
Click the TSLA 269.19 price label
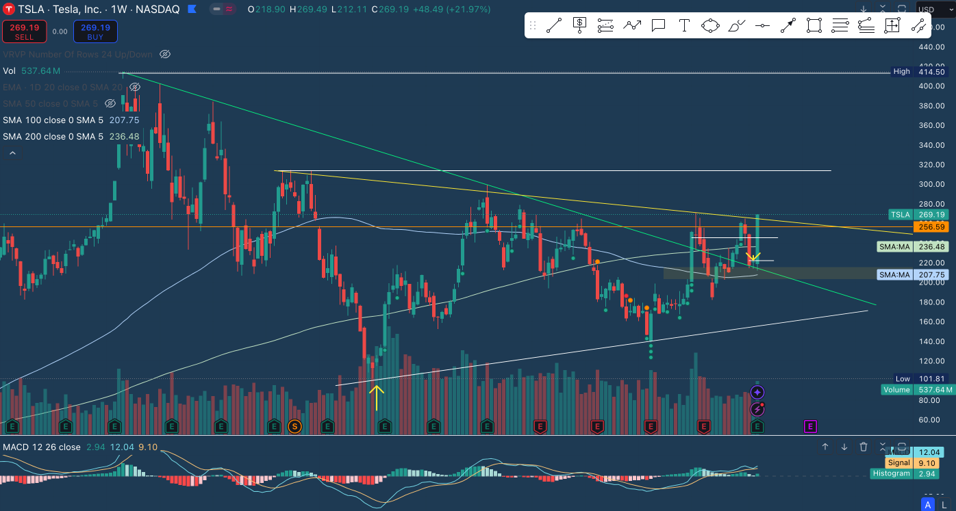click(918, 214)
